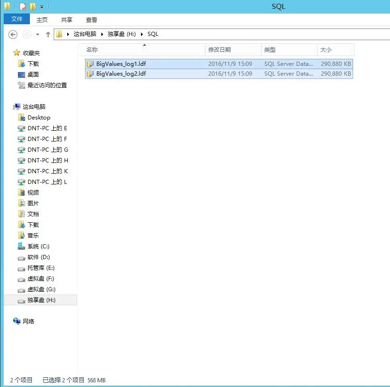The image size is (390, 387).
Task: Sort by 大小 column header
Action: (336, 49)
